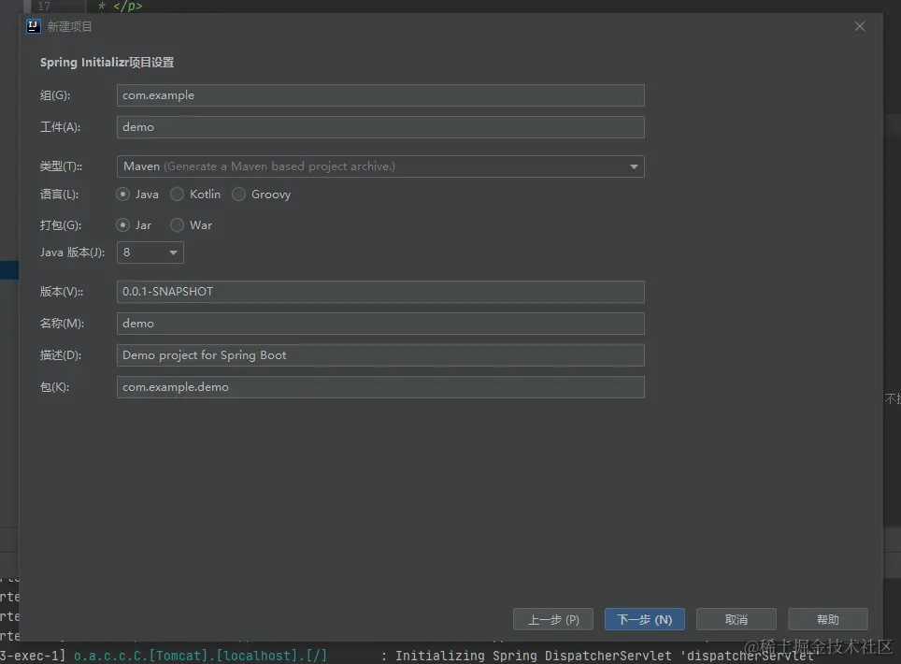The image size is (901, 664).
Task: Click the 名称(M) name field
Action: (380, 323)
